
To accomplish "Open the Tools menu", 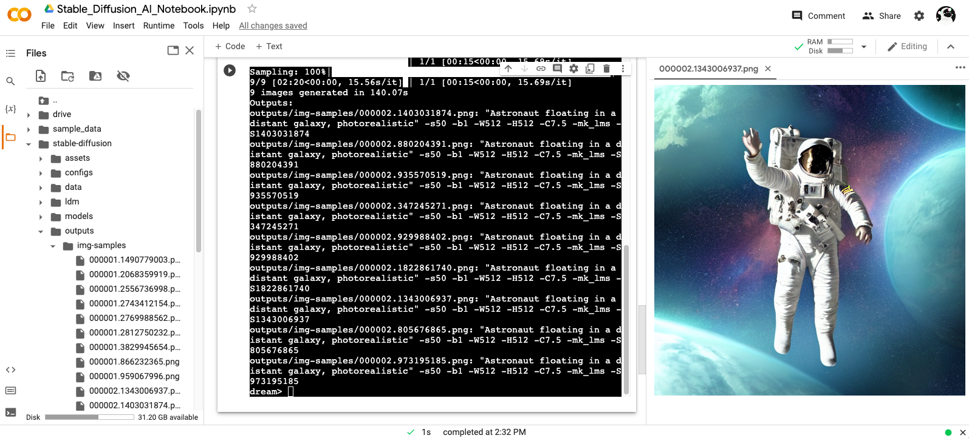I will tap(194, 25).
